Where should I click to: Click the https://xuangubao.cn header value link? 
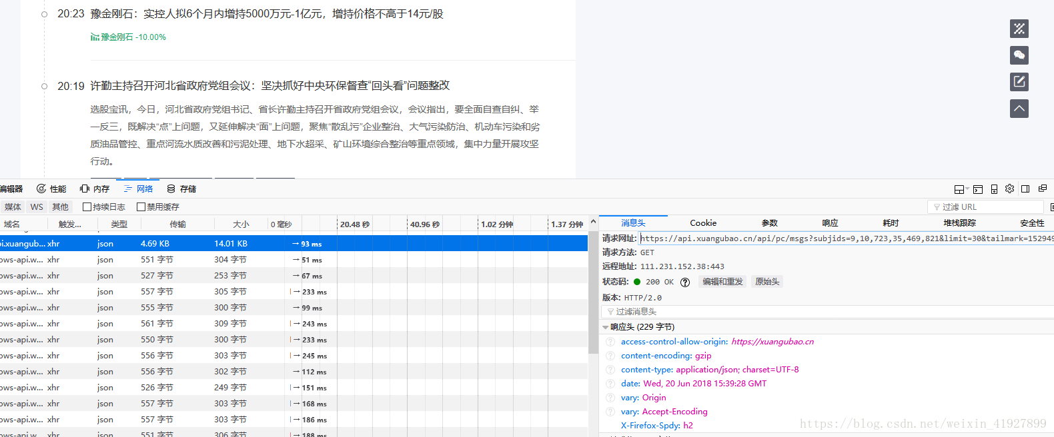coord(772,342)
